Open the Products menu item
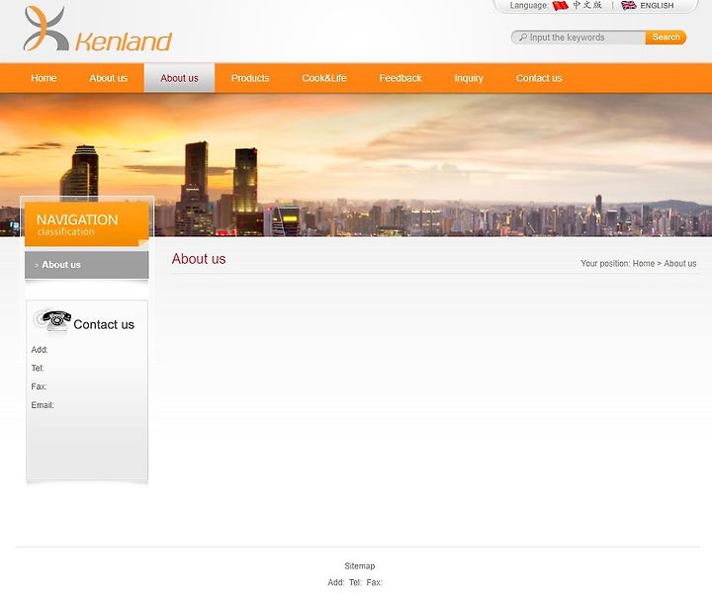The width and height of the screenshot is (712, 597). point(250,78)
